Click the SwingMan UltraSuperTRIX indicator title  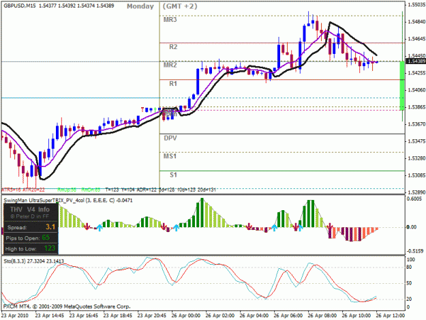coord(68,201)
